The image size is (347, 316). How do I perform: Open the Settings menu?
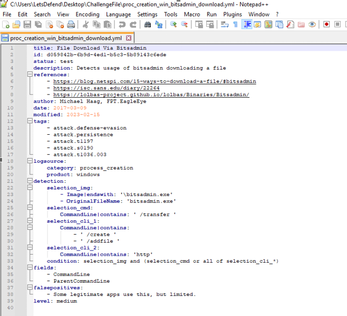click(147, 14)
